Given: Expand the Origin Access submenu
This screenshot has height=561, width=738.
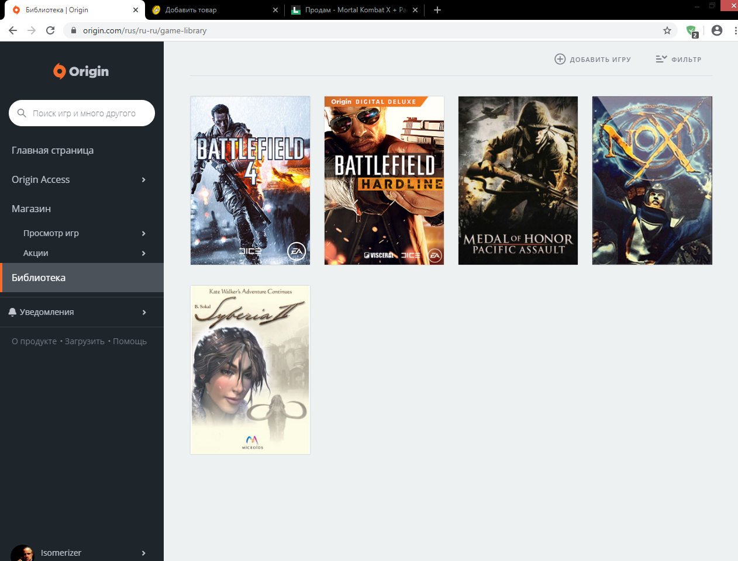Looking at the screenshot, I should (x=144, y=179).
